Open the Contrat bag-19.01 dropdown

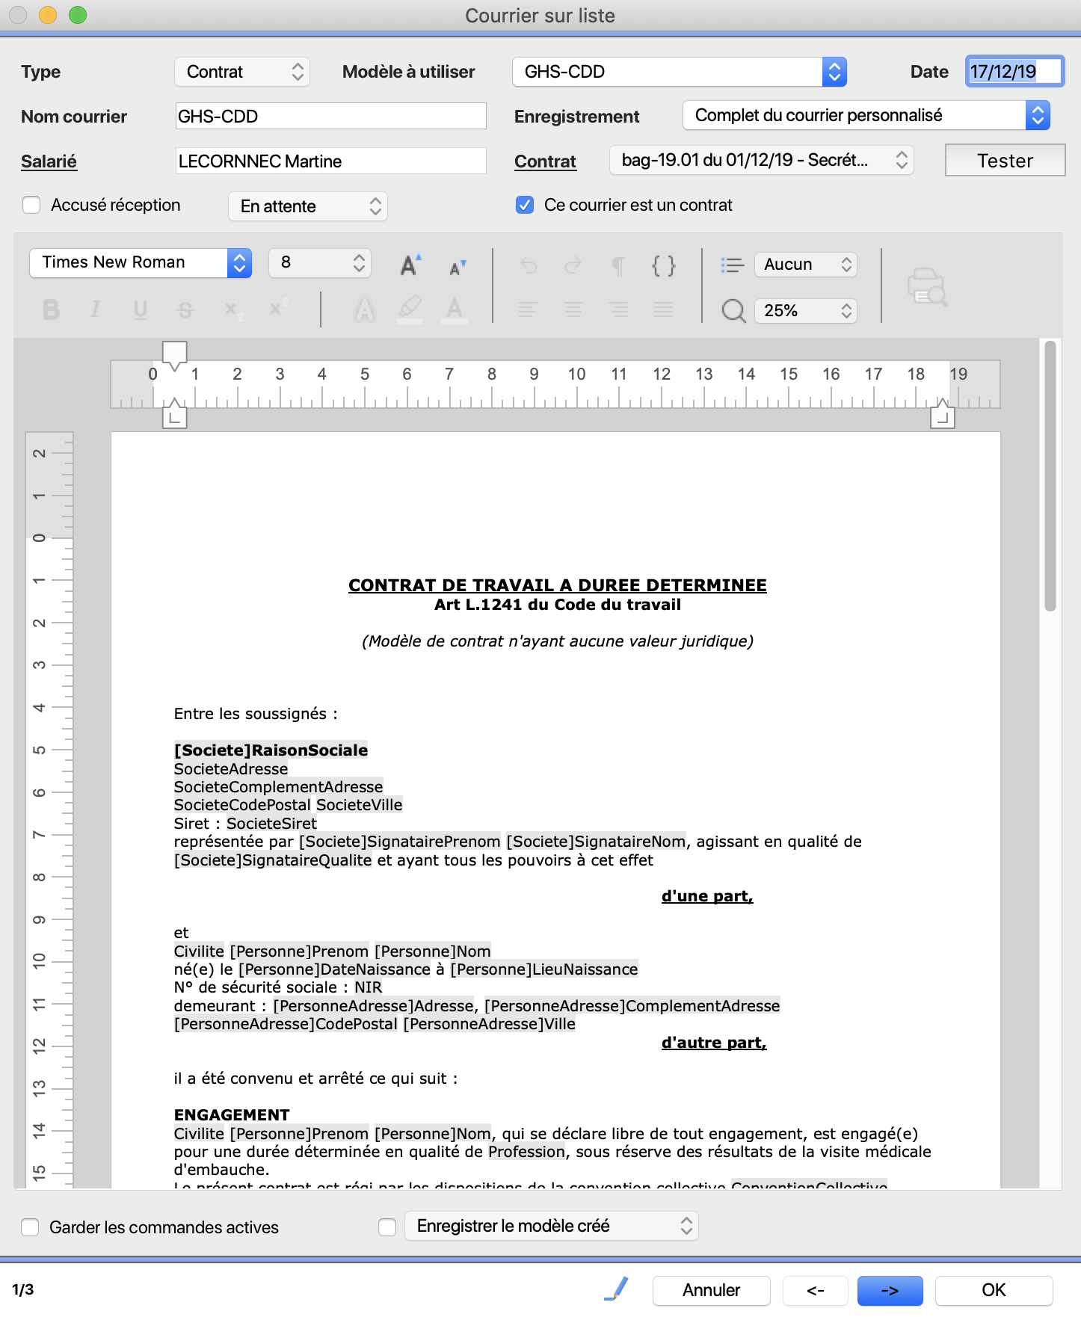pos(762,160)
